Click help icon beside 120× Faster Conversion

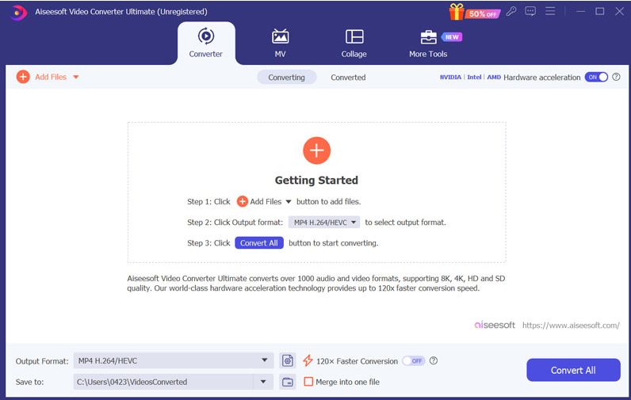point(434,360)
